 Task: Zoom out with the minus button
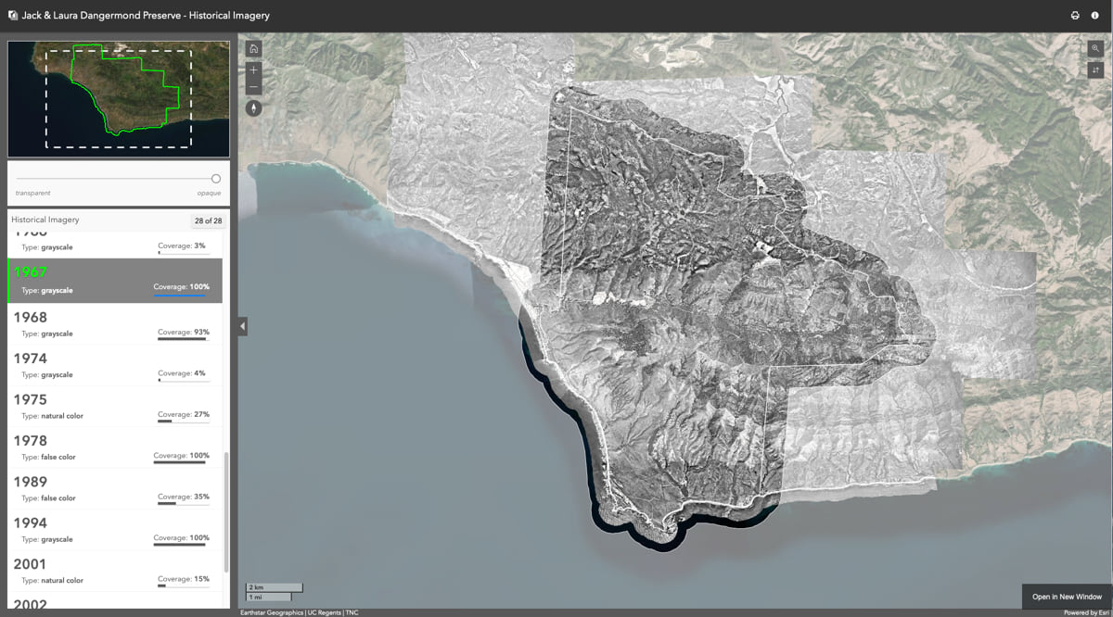coord(254,87)
